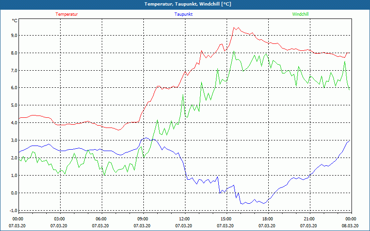Select the 5,0 y-axis value
Image resolution: width=370 pixels, height=231 pixels.
14,105
